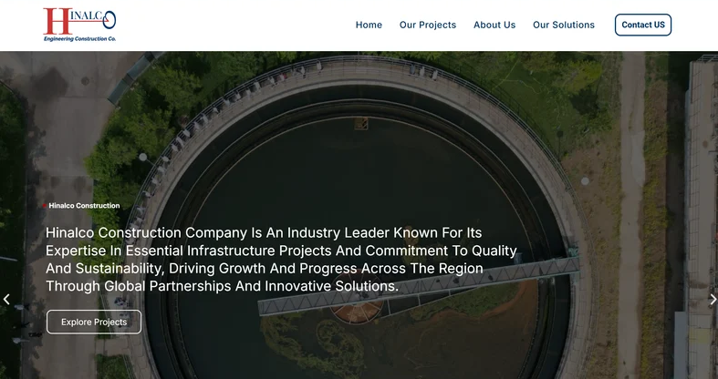
Task: Go to previous hero slide arrow
Action: (x=6, y=300)
